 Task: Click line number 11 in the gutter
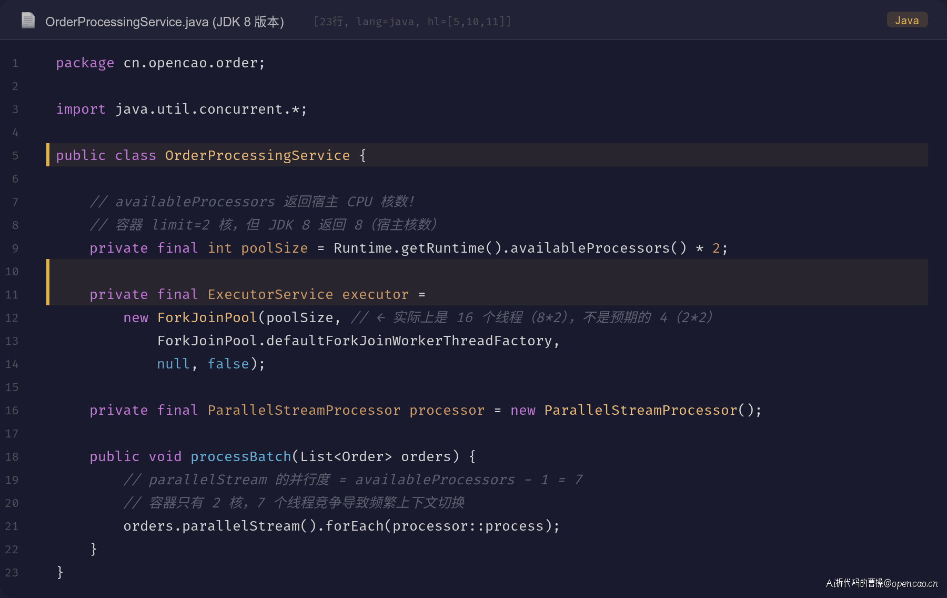(x=12, y=295)
